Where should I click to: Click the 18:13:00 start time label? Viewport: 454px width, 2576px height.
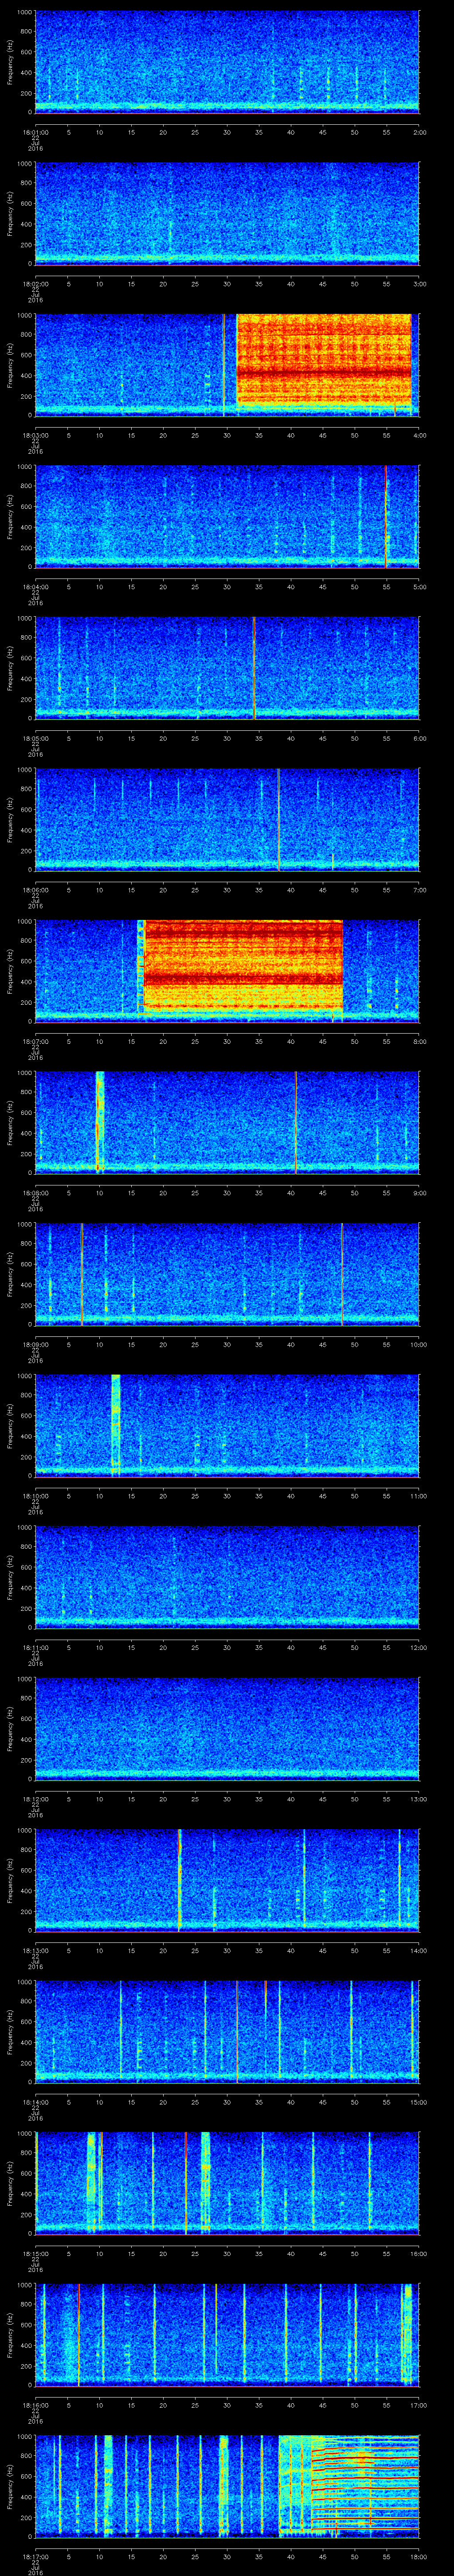point(35,1950)
